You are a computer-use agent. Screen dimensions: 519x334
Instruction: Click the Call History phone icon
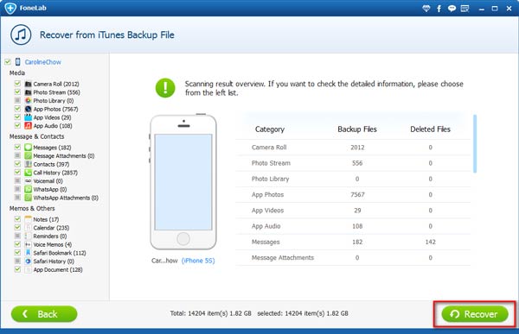coord(29,173)
